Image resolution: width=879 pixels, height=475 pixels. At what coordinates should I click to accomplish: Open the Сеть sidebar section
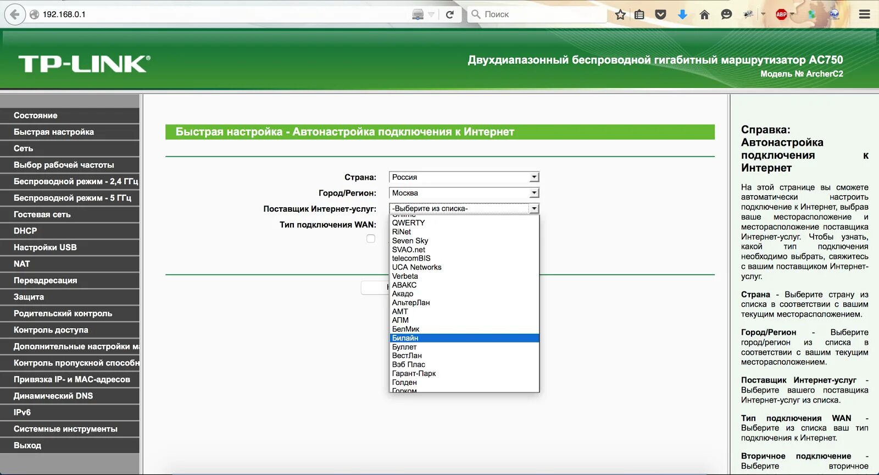[70, 148]
